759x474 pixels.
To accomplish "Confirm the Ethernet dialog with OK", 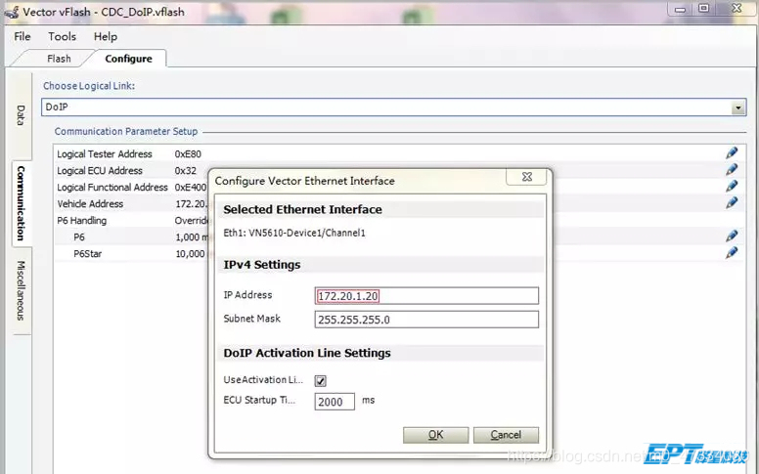I will (435, 435).
